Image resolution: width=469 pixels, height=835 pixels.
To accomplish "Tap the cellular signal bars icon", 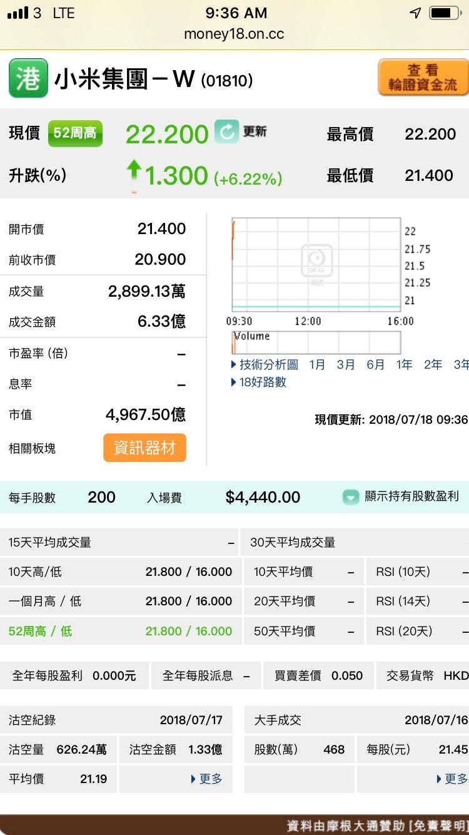I will [18, 13].
